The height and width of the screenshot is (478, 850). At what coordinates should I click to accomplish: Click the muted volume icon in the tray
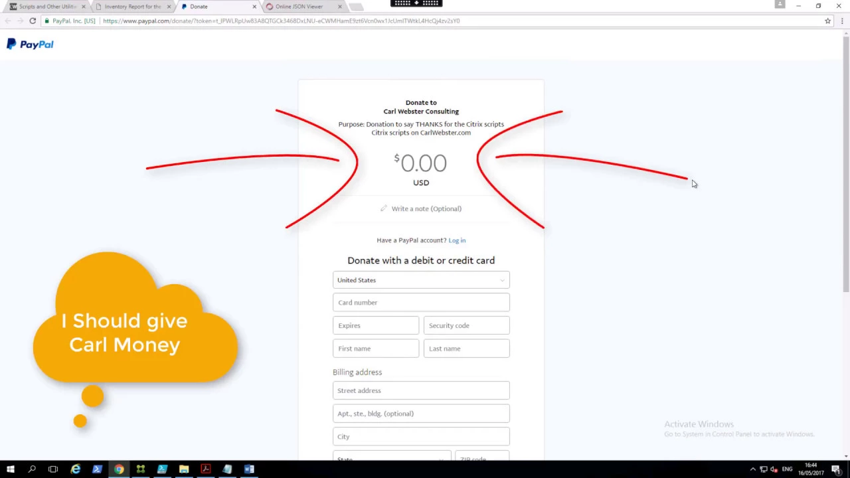(x=774, y=469)
